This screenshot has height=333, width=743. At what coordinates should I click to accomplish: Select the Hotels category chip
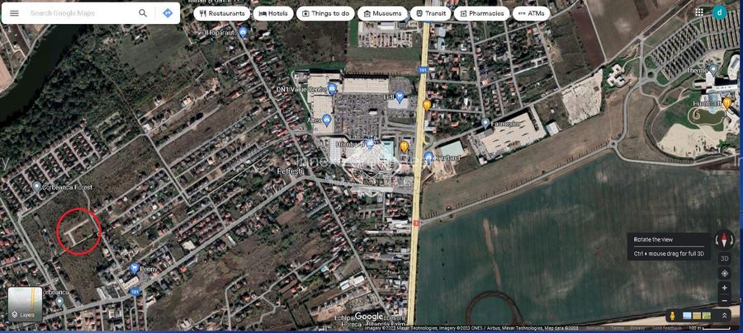273,13
